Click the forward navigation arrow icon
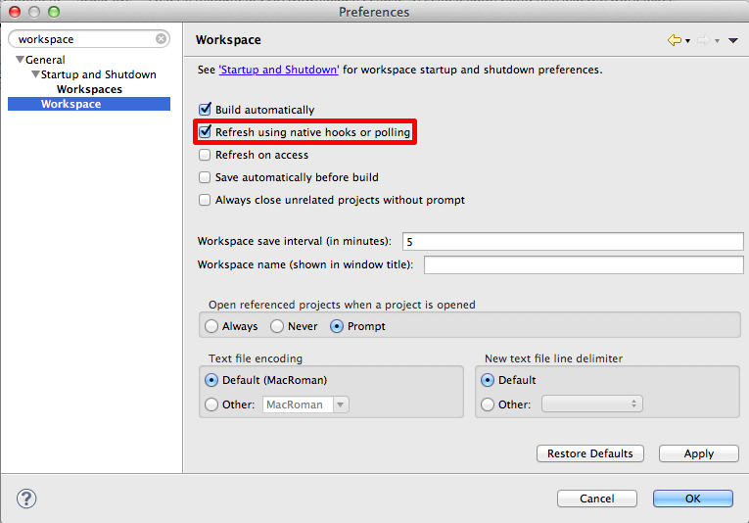 click(x=704, y=40)
